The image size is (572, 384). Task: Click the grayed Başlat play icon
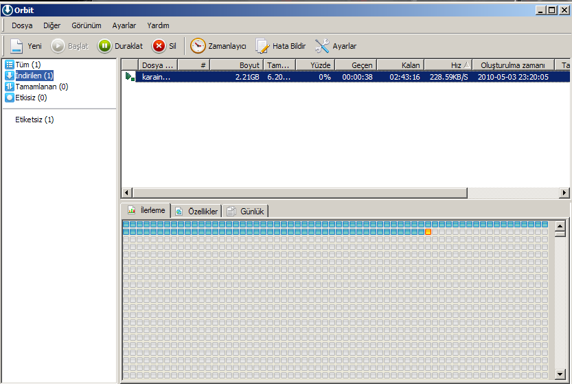(58, 46)
